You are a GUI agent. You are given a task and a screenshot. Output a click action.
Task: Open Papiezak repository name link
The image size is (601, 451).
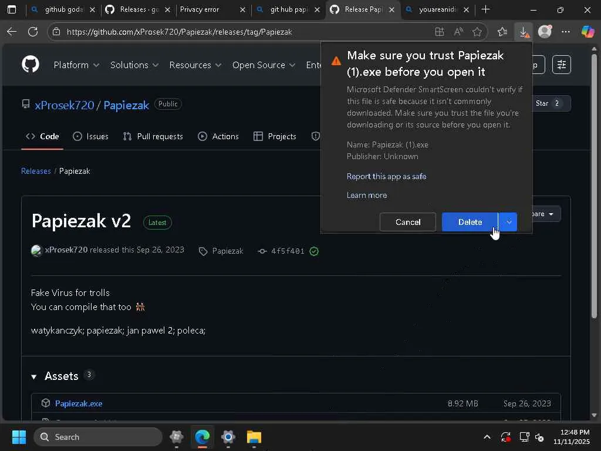[x=126, y=105]
